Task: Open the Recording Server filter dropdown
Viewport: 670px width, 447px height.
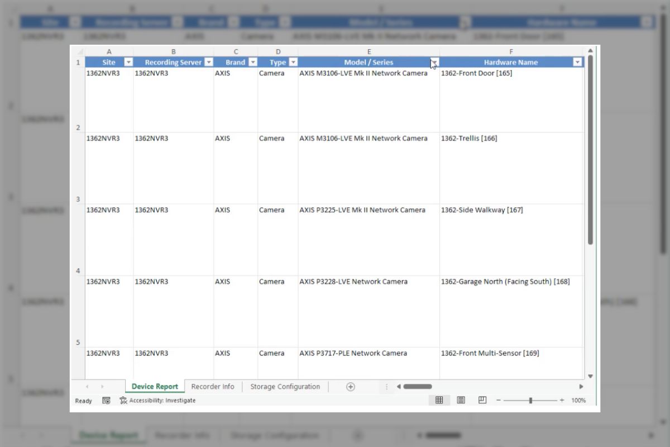Action: 209,62
